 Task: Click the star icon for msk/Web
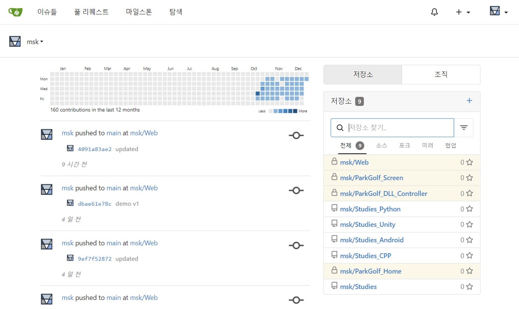pos(469,162)
